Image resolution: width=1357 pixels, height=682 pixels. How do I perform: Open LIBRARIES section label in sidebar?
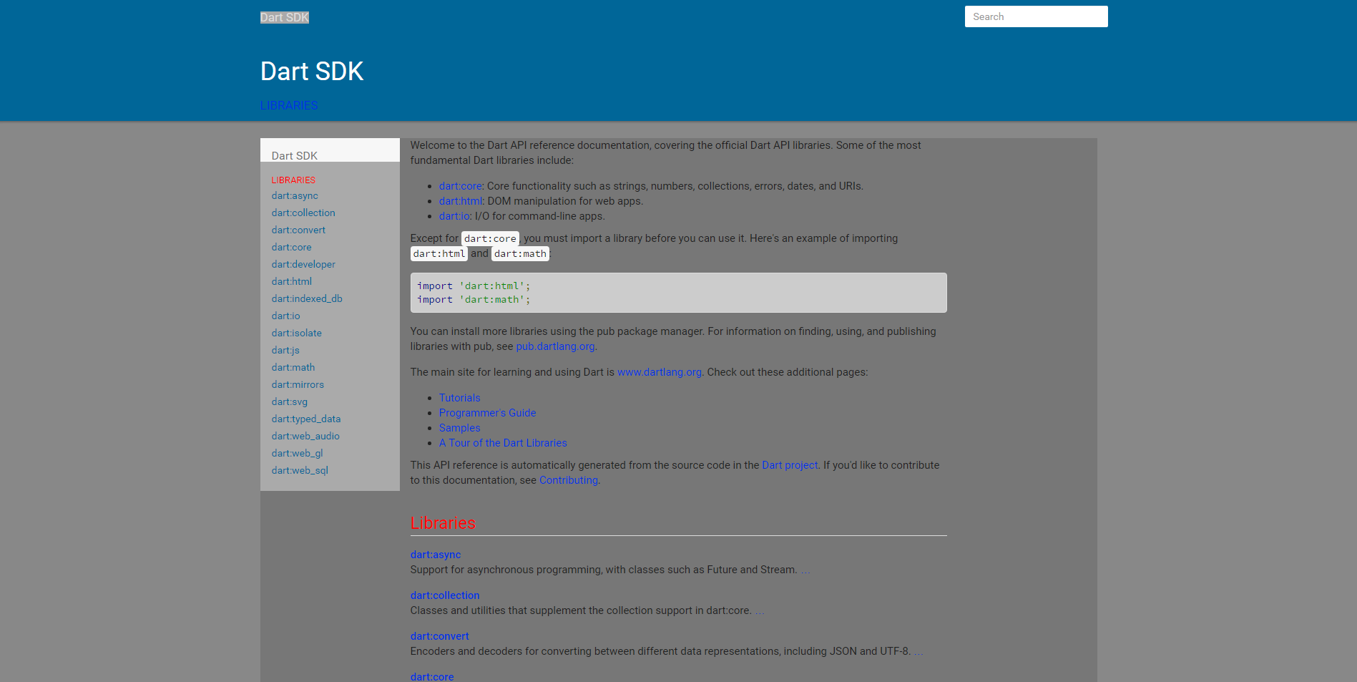[x=293, y=180]
